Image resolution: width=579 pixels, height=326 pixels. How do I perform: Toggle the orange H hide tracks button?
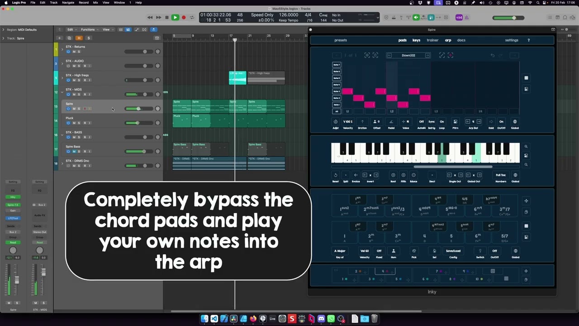click(79, 38)
